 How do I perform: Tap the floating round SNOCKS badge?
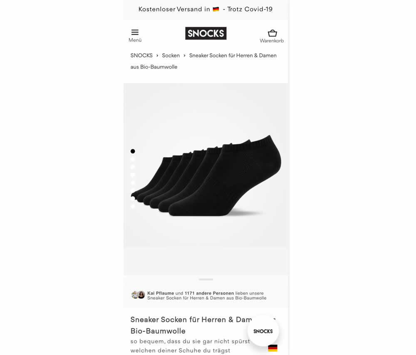[x=263, y=331]
